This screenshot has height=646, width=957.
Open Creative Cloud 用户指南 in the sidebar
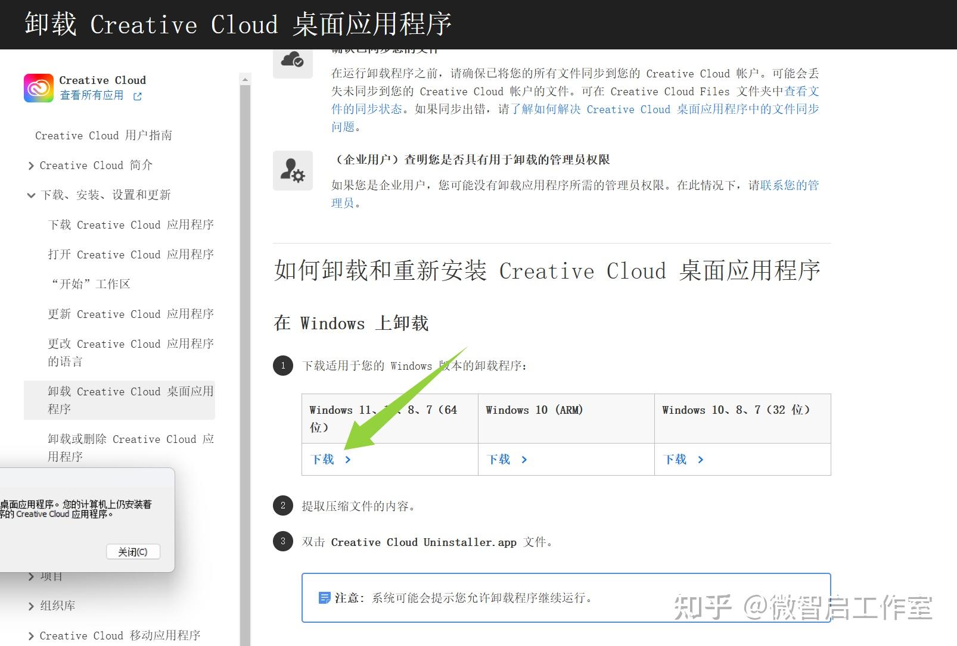(104, 136)
